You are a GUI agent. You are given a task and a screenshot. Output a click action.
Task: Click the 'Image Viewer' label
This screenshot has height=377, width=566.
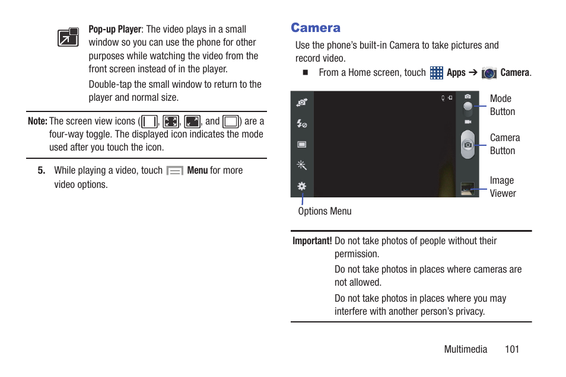(503, 187)
